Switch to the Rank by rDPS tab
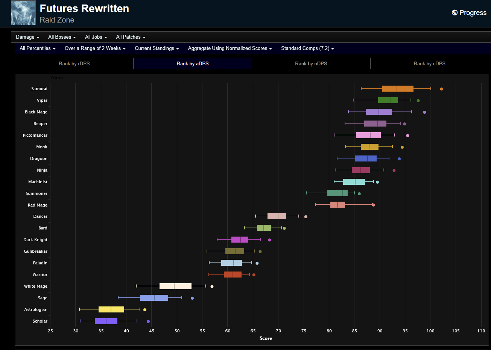The width and height of the screenshot is (491, 350). (74, 63)
